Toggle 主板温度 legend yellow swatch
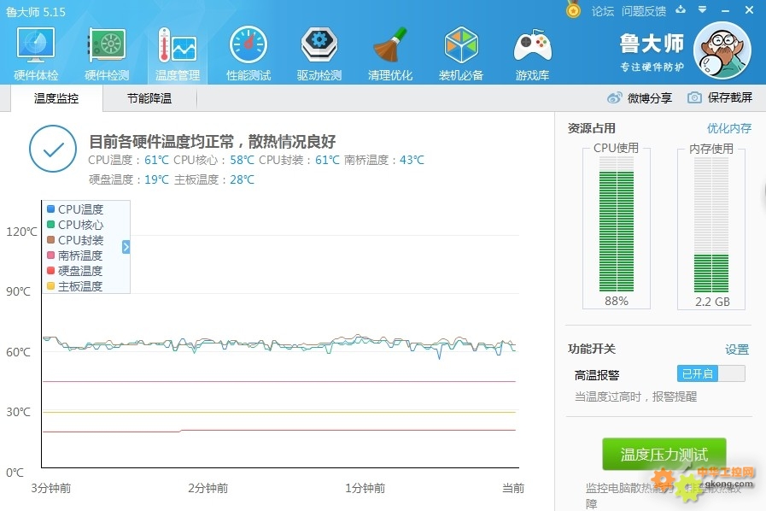Screen dimensions: 766x511 click(x=50, y=286)
